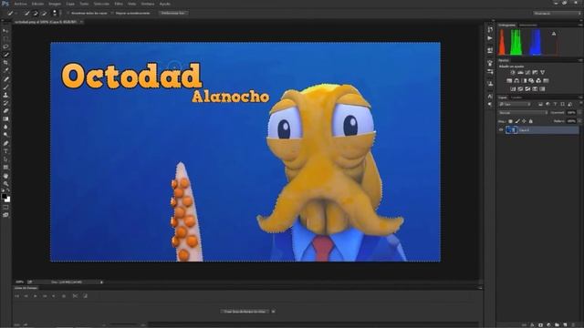This screenshot has width=584, height=328.
Task: Toggle lock all padlock in Layers panel
Action: tap(531, 121)
